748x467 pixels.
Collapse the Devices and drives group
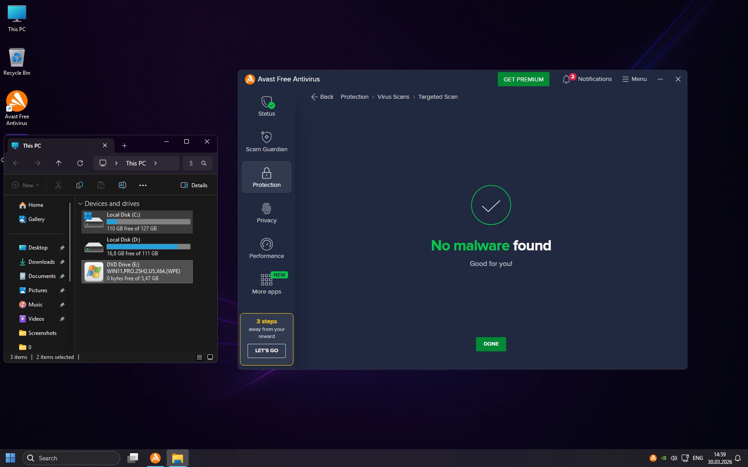tap(81, 204)
